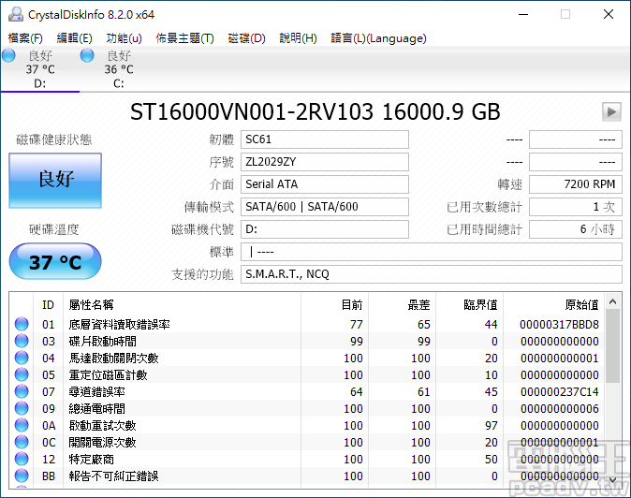Open the 佈景主題(T) menu
This screenshot has height=498, width=631.
pos(184,38)
